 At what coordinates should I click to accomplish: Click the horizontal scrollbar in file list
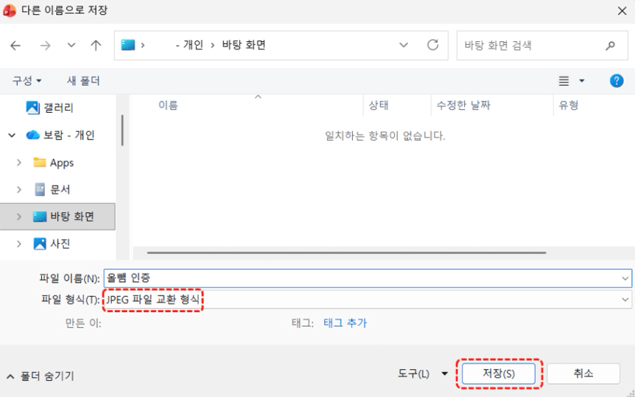(x=347, y=253)
